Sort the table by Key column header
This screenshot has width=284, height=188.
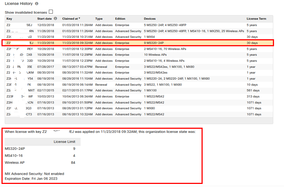click(x=9, y=19)
